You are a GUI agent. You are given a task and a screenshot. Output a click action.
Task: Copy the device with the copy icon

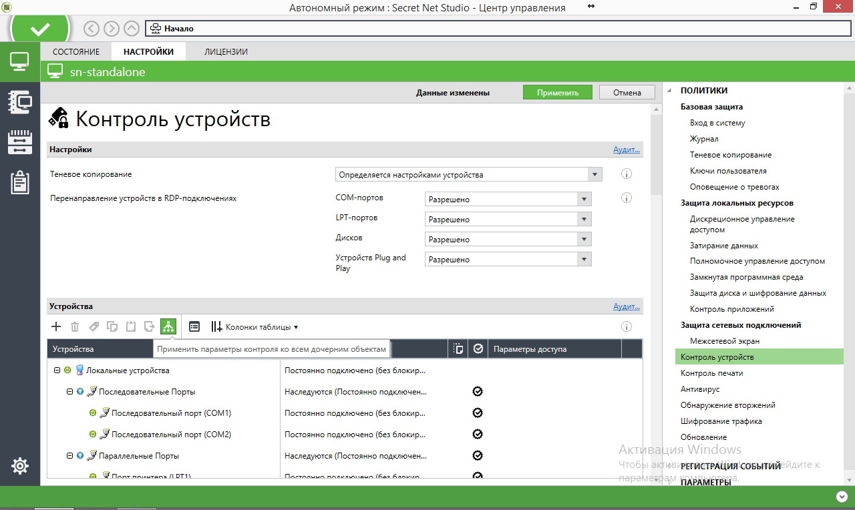point(112,326)
